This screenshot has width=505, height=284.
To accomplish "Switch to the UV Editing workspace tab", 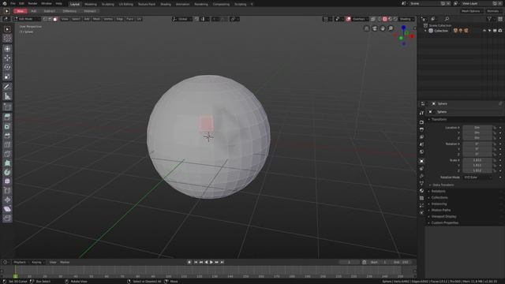I will click(x=126, y=4).
